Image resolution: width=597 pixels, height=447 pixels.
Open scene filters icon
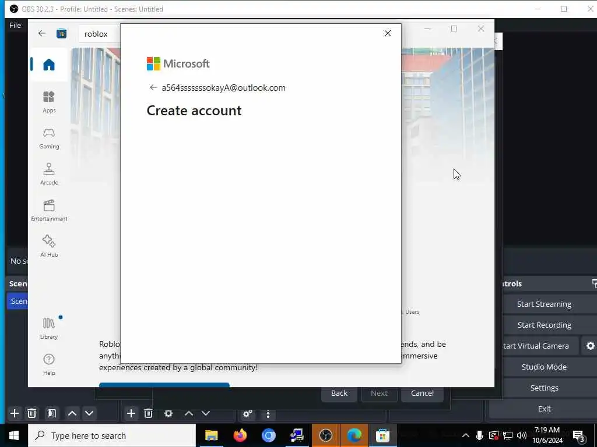click(x=52, y=413)
